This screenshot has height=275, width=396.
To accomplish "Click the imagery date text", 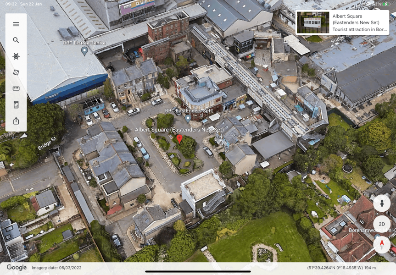I will coord(56,268).
